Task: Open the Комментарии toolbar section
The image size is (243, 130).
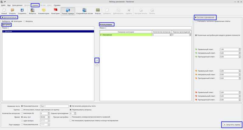Action: 43,11
